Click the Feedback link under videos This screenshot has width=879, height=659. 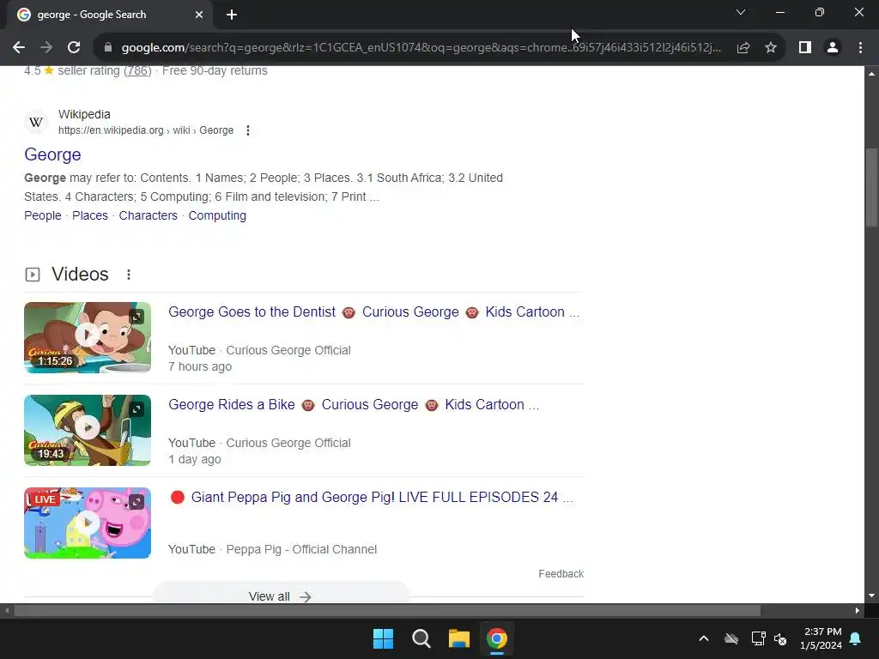tap(561, 574)
